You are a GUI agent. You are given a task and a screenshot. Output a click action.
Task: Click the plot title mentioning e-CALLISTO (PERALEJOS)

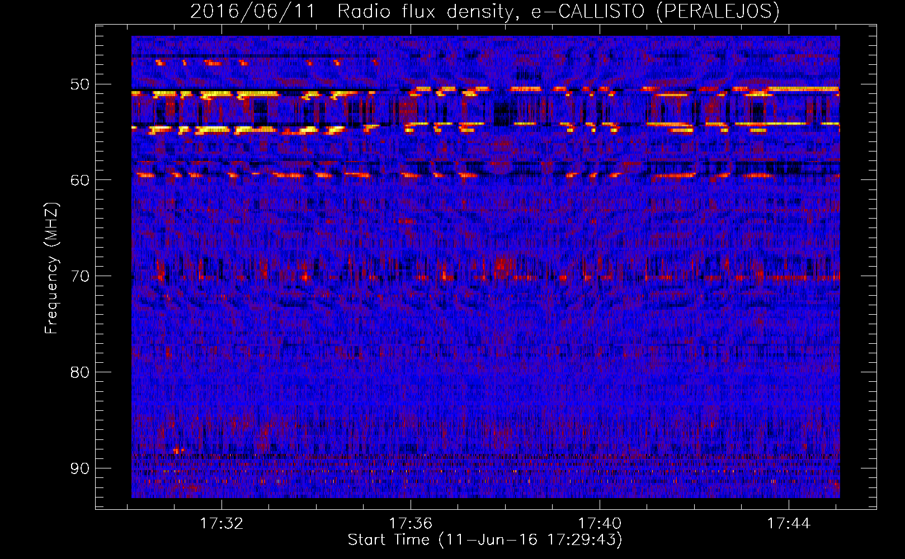[x=484, y=12]
